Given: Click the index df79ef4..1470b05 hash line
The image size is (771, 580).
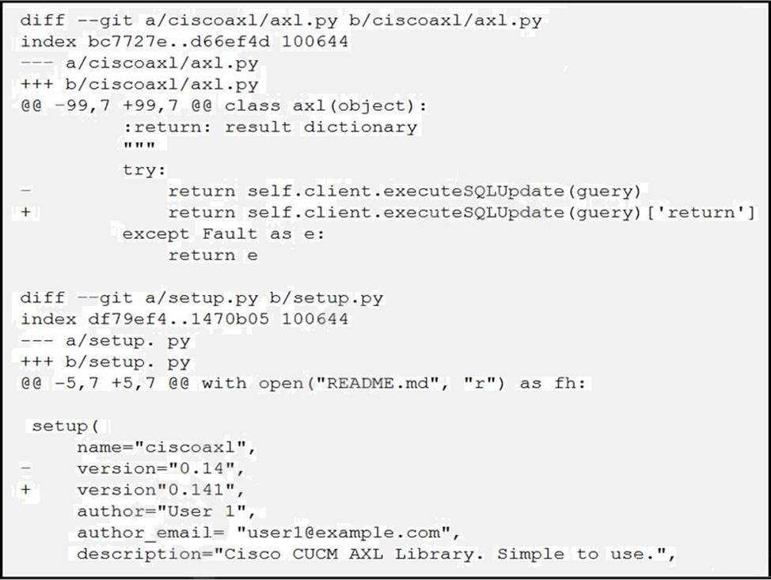Looking at the screenshot, I should [x=184, y=319].
